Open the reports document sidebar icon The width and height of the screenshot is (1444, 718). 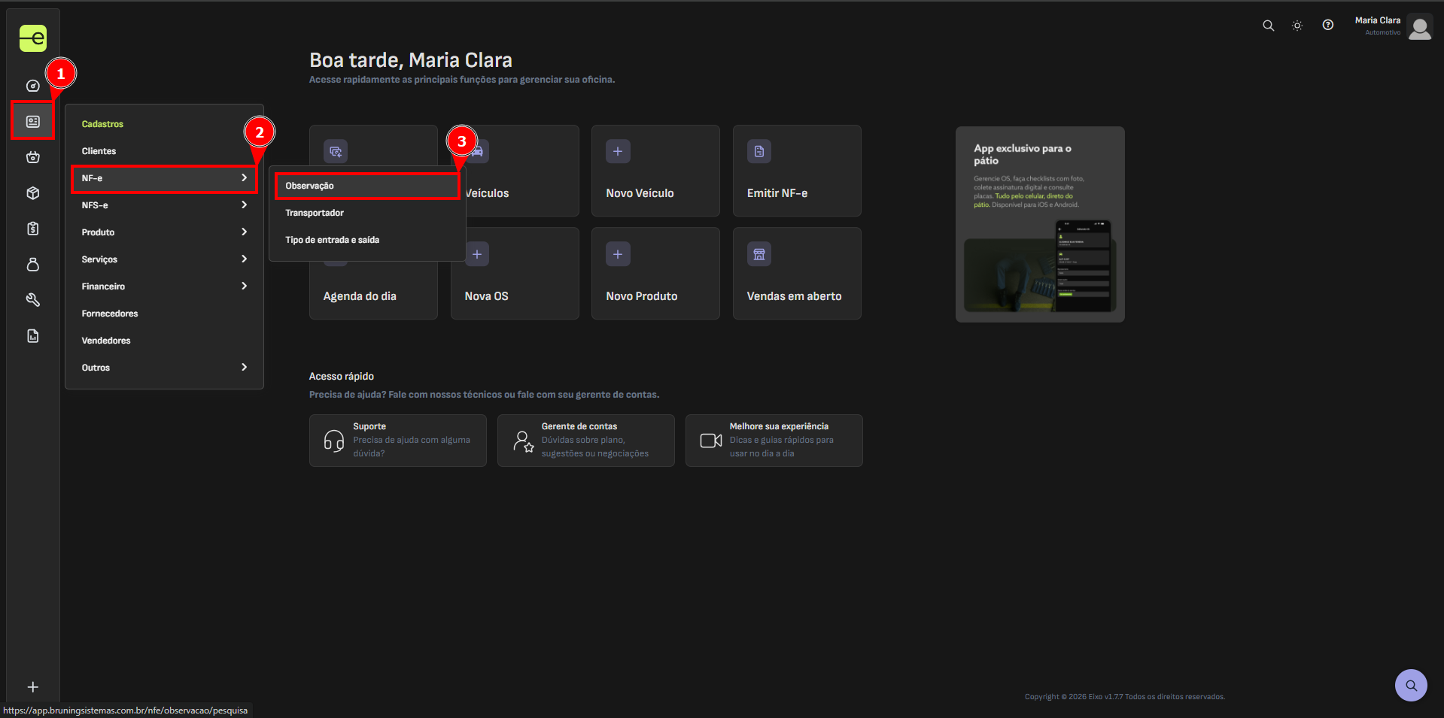(33, 336)
